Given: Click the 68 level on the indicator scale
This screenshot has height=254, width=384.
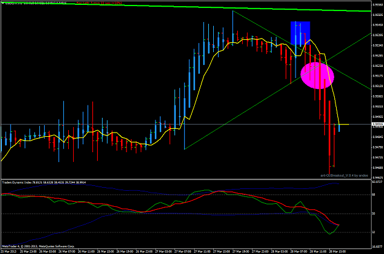Looking at the screenshot, I should pyautogui.click(x=374, y=195).
